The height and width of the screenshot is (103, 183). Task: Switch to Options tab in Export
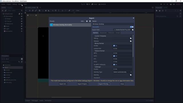tap(96, 33)
